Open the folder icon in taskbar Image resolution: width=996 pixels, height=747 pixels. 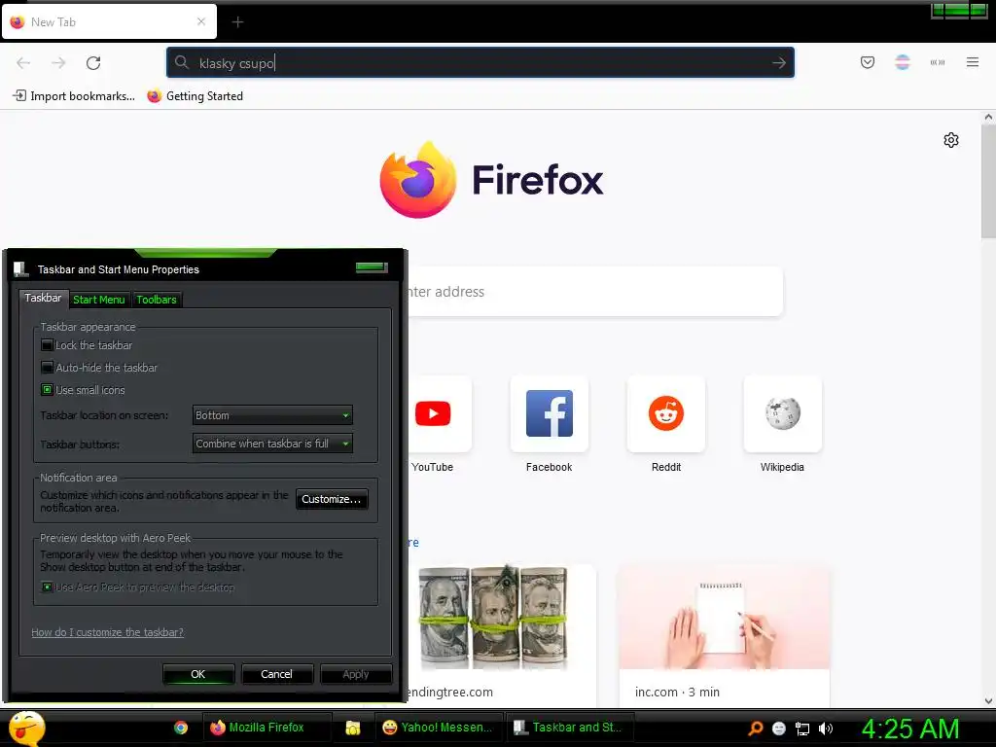click(x=353, y=728)
